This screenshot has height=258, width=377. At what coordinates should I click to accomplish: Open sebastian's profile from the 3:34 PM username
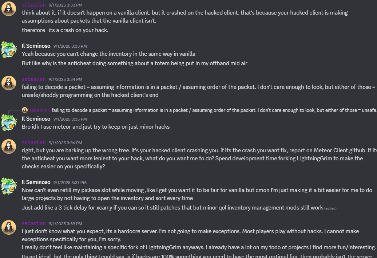coord(33,79)
